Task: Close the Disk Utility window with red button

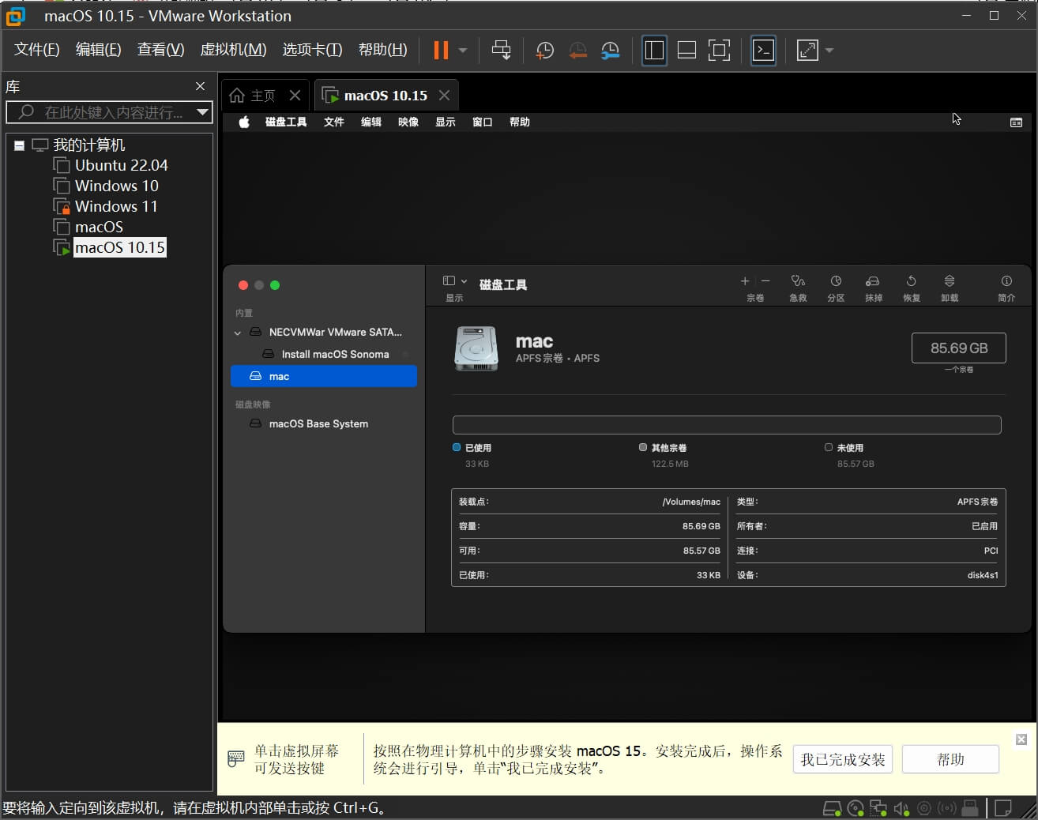Action: point(243,285)
